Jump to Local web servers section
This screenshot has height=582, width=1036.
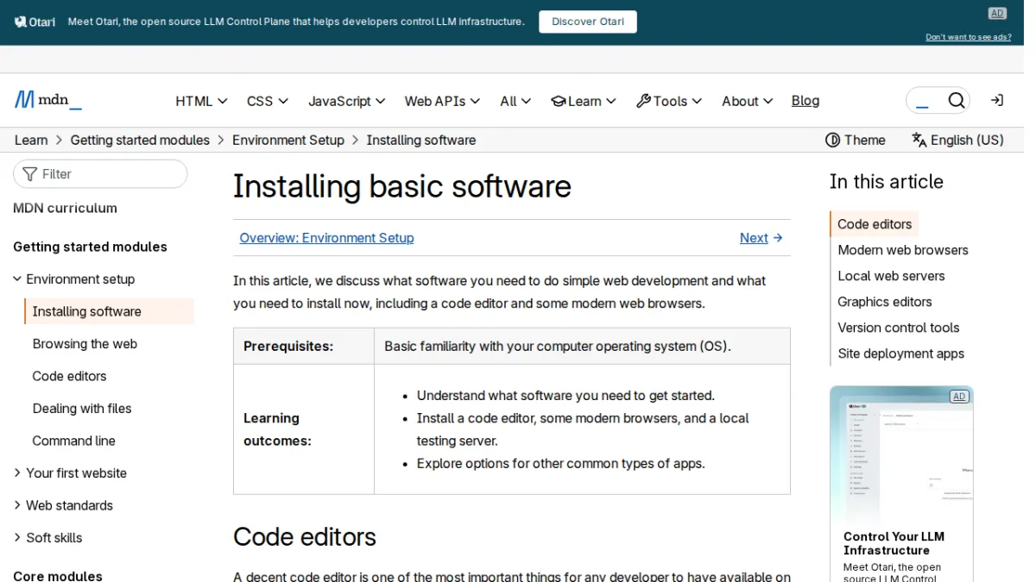891,276
